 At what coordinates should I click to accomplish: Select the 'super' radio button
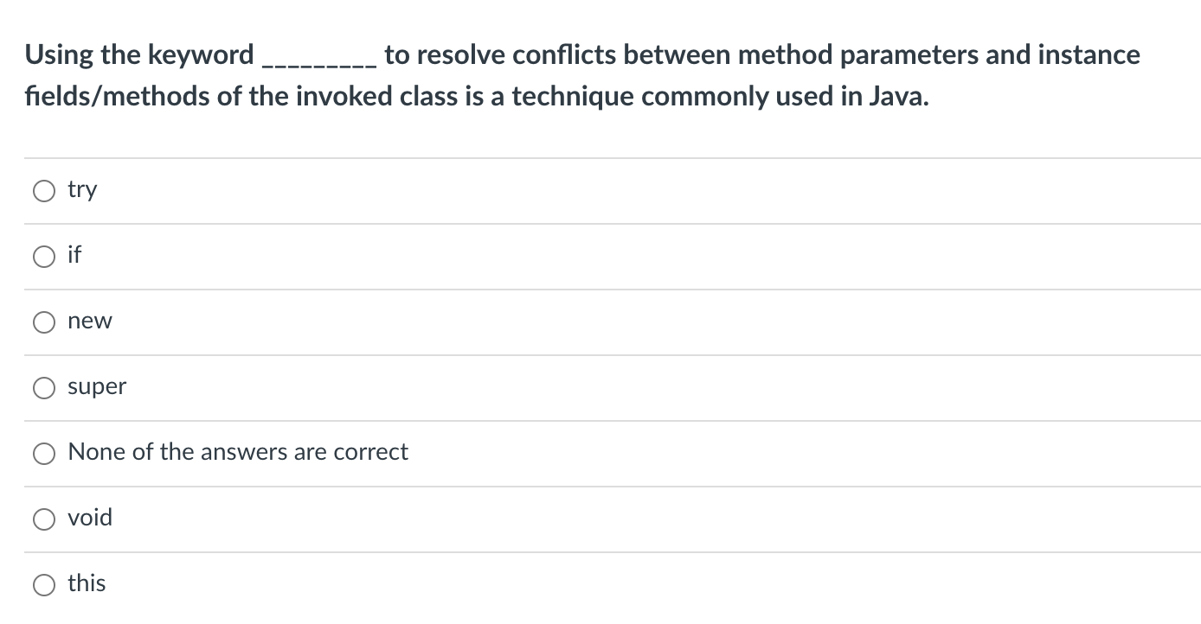click(x=44, y=387)
